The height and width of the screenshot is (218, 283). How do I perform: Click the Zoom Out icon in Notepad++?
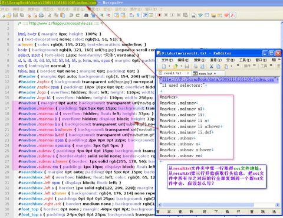108,15
